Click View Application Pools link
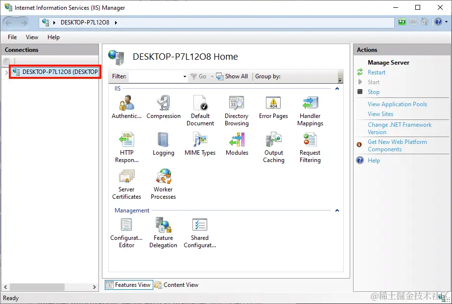Image resolution: width=452 pixels, height=304 pixels. tap(397, 104)
